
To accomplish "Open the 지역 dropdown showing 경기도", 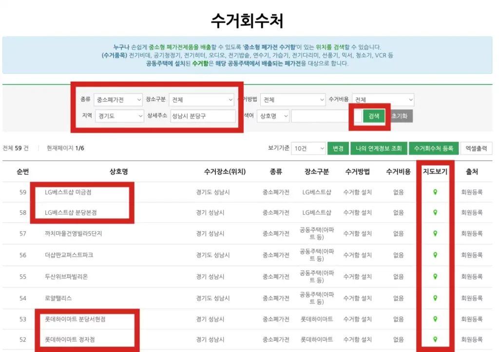I will 119,116.
